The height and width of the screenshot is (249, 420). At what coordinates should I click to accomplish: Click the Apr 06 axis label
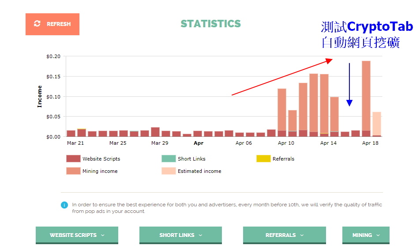(x=244, y=143)
